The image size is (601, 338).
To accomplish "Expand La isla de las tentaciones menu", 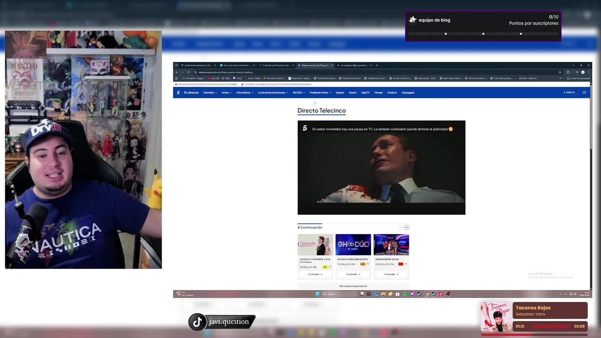I will (273, 92).
